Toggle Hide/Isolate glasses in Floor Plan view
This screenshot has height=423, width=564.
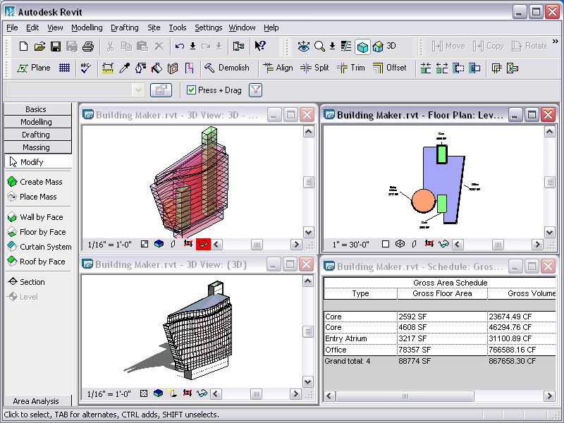click(x=443, y=244)
